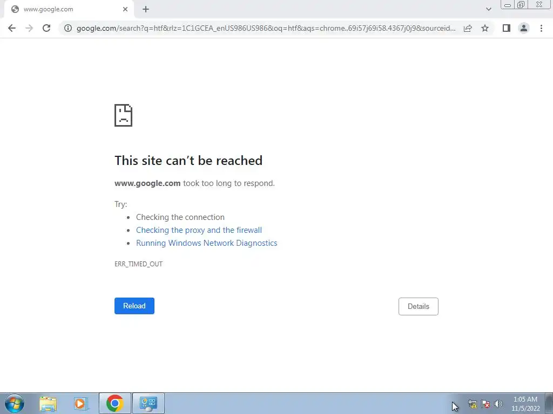553x414 pixels.
Task: Open the Control Panel taskbar icon
Action: pos(148,403)
